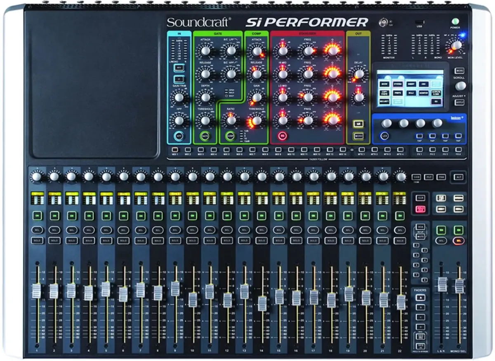
Task: Adjust the EQ LF gain knob
Action: click(283, 120)
